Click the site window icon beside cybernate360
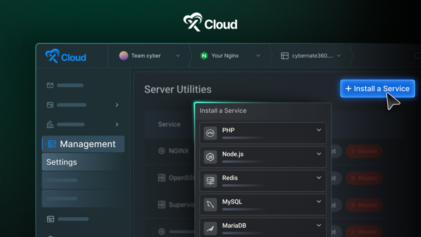This screenshot has height=237, width=421. [x=285, y=56]
